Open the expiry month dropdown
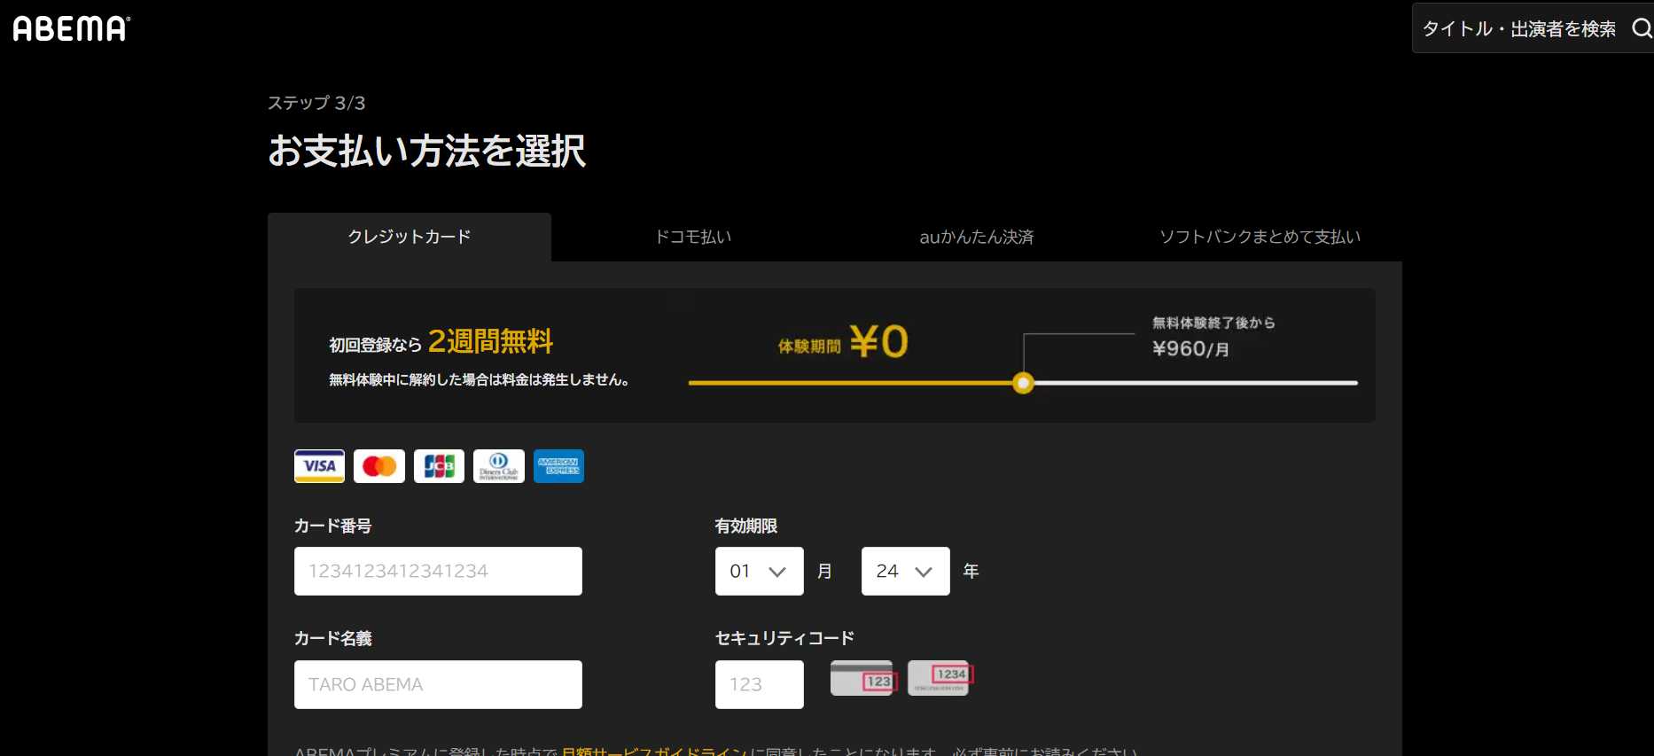Screen dimensions: 1654x756 point(760,571)
